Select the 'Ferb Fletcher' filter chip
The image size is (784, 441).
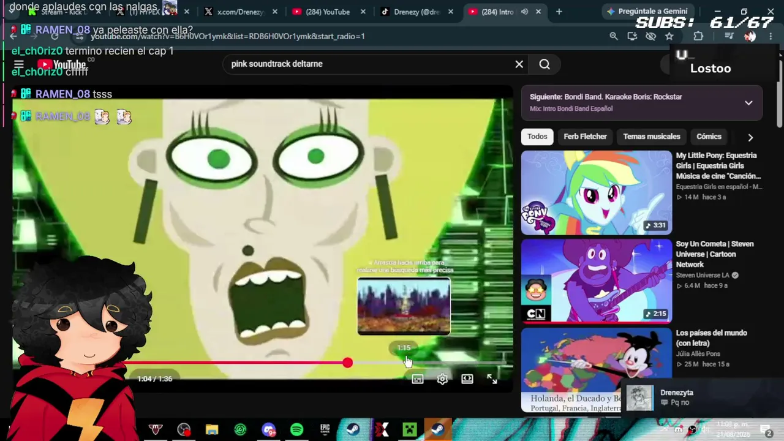point(585,137)
